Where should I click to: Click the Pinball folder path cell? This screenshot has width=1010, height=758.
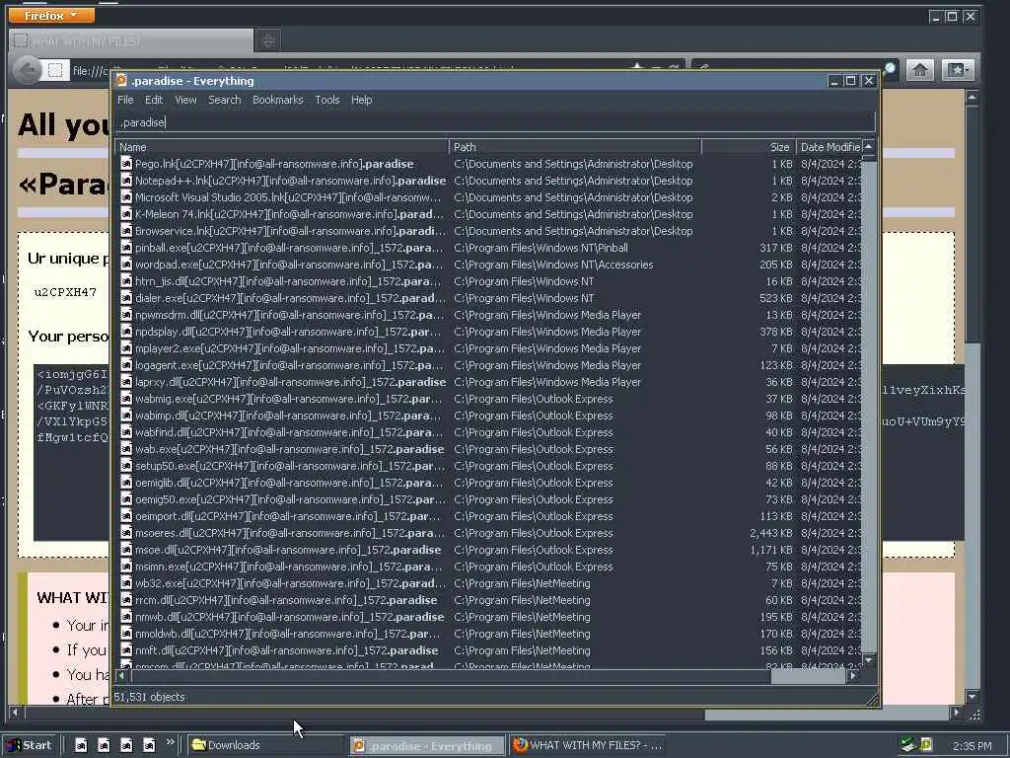tap(541, 248)
